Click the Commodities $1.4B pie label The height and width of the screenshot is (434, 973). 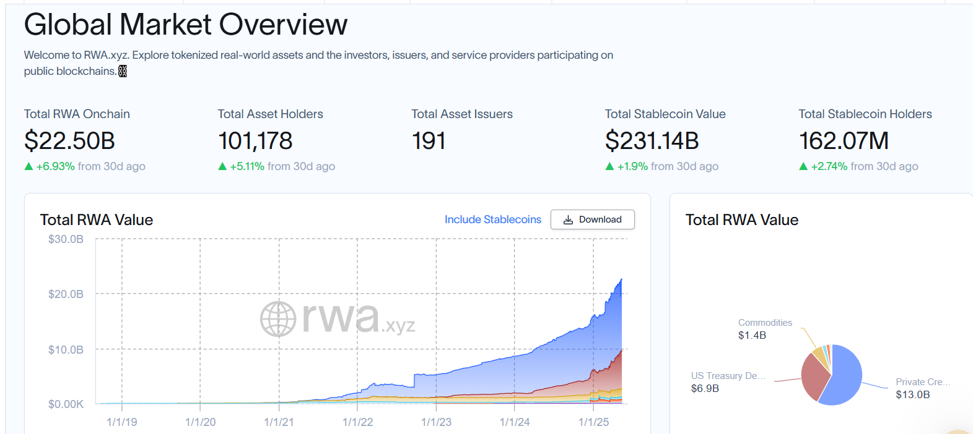(x=765, y=329)
